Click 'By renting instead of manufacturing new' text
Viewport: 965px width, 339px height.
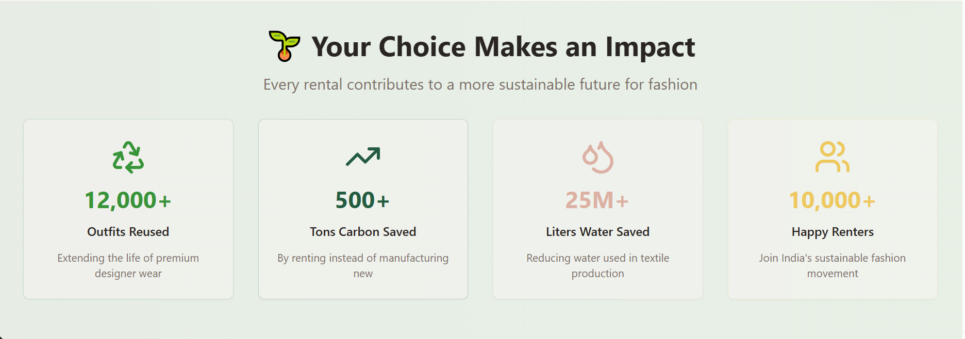pyautogui.click(x=363, y=266)
